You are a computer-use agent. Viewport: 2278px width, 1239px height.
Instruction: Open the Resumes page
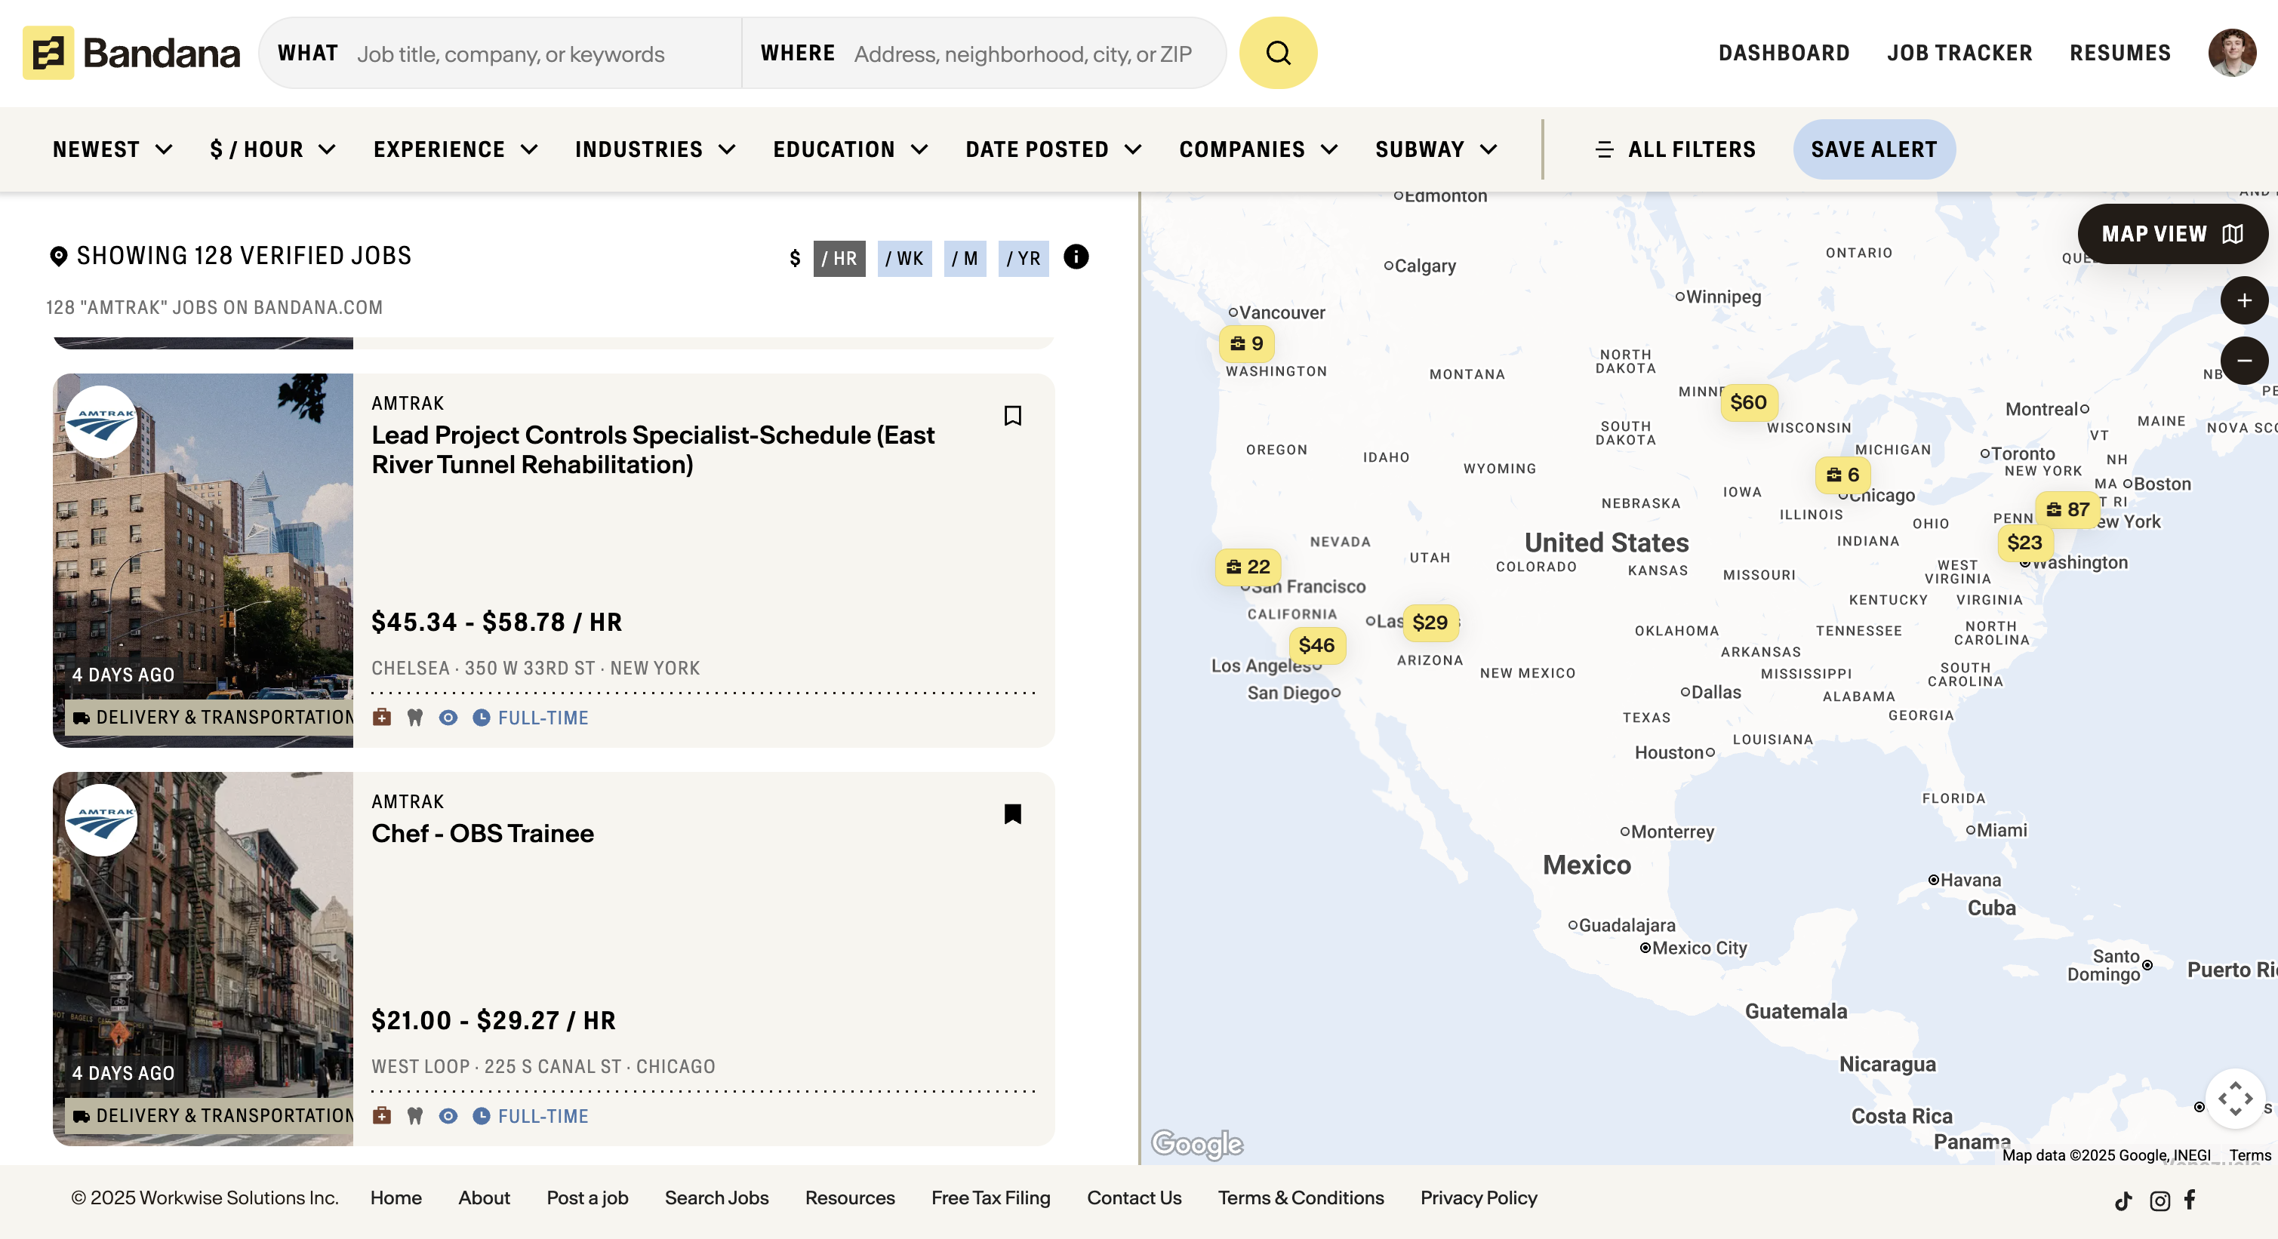(x=2119, y=53)
